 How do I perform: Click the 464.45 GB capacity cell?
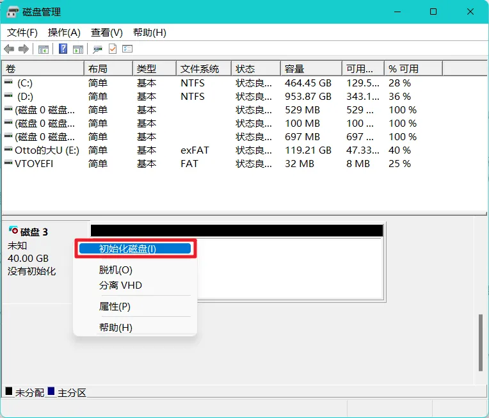coord(308,83)
